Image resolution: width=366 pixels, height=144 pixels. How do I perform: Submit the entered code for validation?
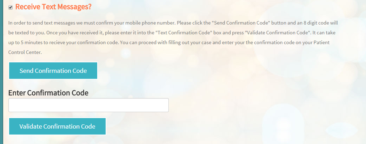click(57, 126)
